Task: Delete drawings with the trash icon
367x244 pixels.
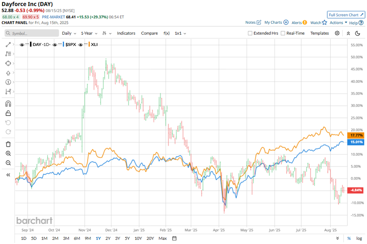Action: (x=8, y=144)
